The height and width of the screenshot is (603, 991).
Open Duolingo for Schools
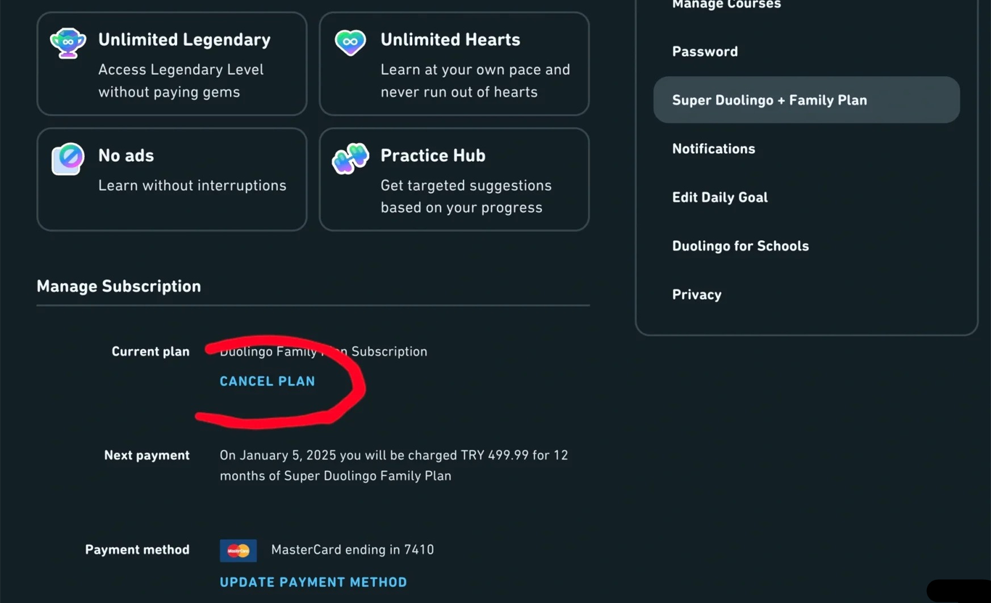(741, 245)
